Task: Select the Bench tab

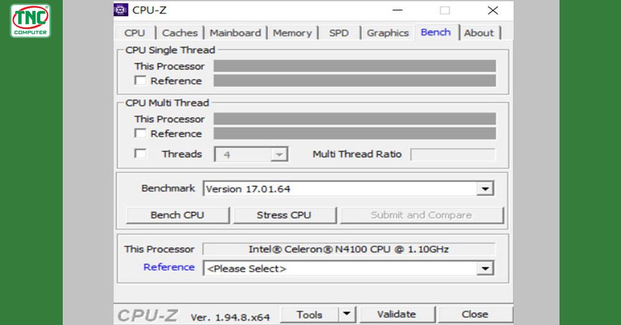Action: [436, 32]
